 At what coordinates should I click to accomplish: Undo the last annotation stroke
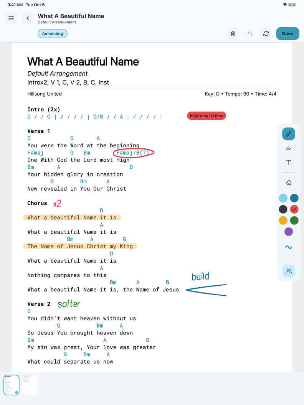click(x=250, y=34)
